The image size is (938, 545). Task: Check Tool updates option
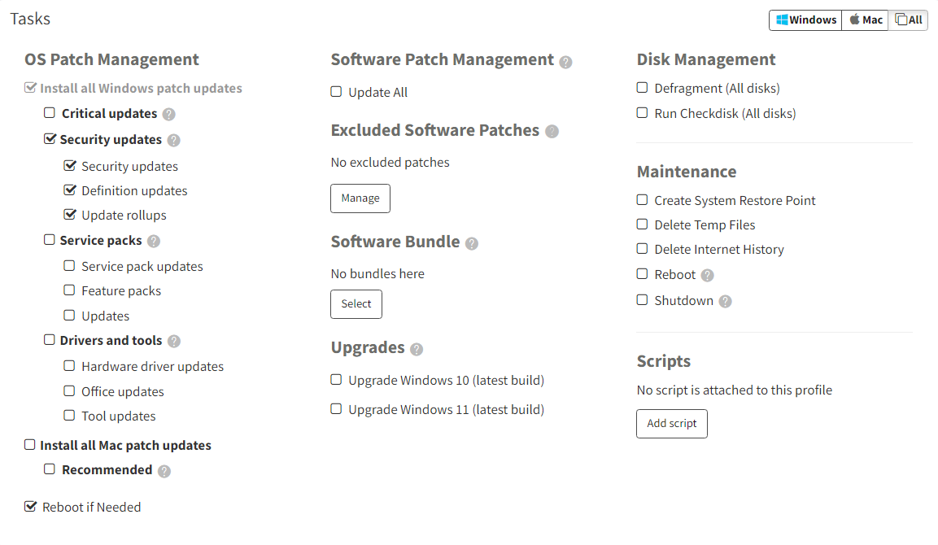(69, 415)
